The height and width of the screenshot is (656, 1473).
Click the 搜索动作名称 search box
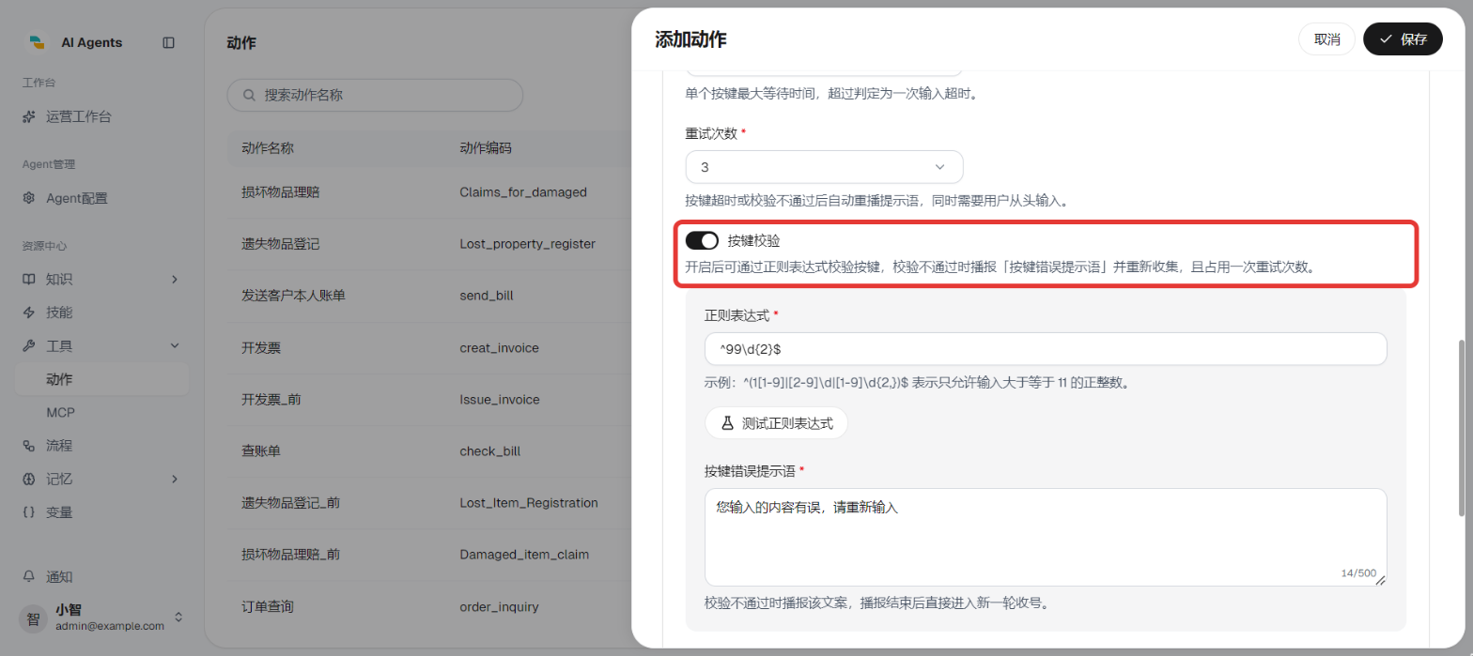[375, 95]
